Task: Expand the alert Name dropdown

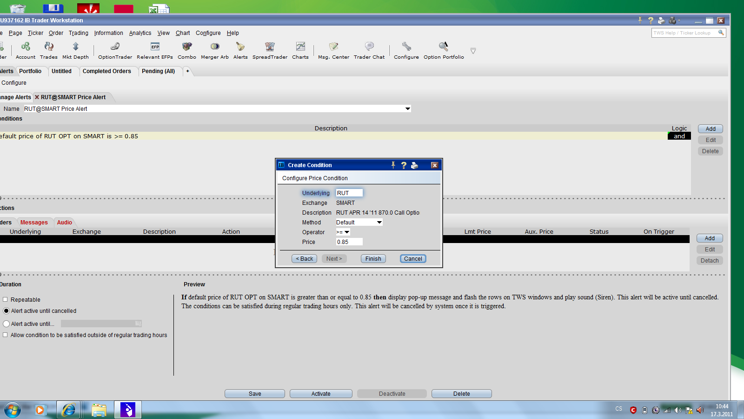Action: [x=408, y=109]
